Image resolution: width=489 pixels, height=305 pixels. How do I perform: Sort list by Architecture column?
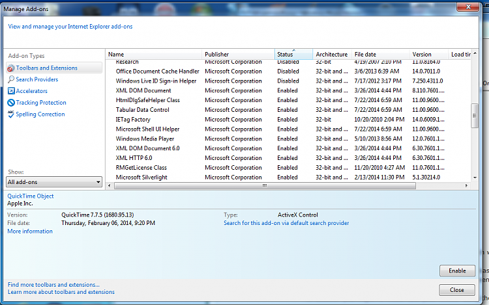(332, 54)
